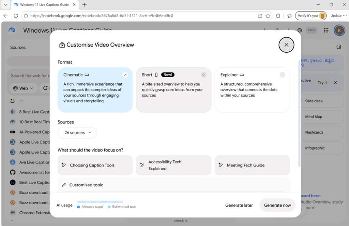Viewport: 349px width, 226px height.
Task: Pick the Accessibility Tech Explained suggestion
Action: pyautogui.click(x=173, y=165)
